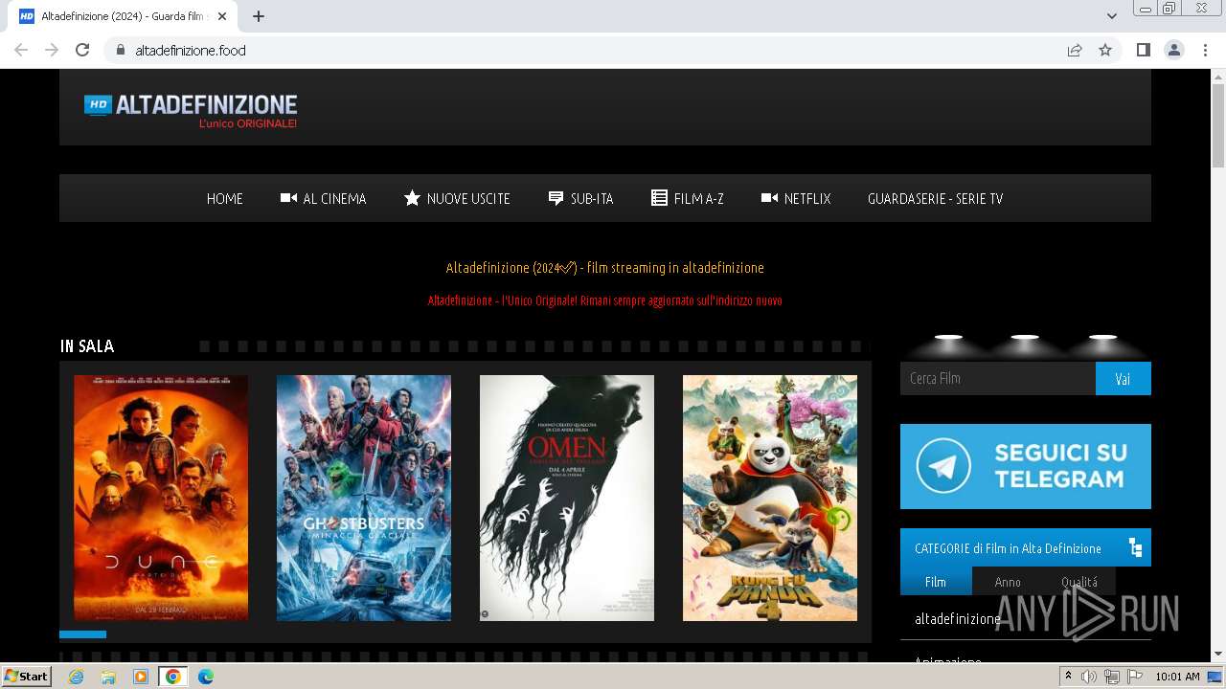
Task: Open the Dune movie poster
Action: click(161, 498)
